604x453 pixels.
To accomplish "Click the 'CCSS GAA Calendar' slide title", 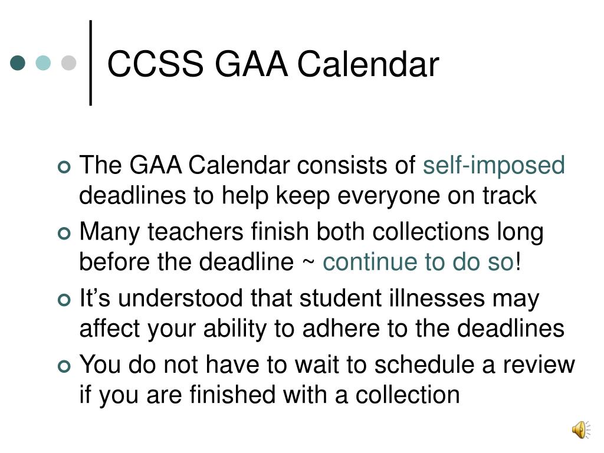I will point(273,64).
